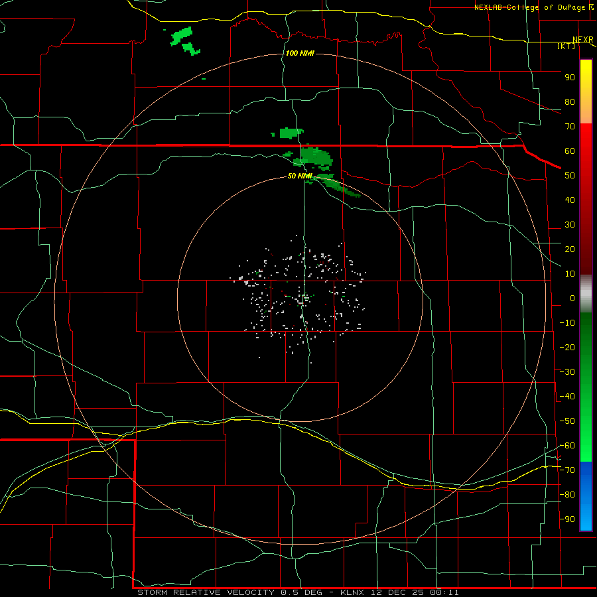Click the bright green echo cluster in upper-left
The height and width of the screenshot is (597, 597).
(x=184, y=40)
